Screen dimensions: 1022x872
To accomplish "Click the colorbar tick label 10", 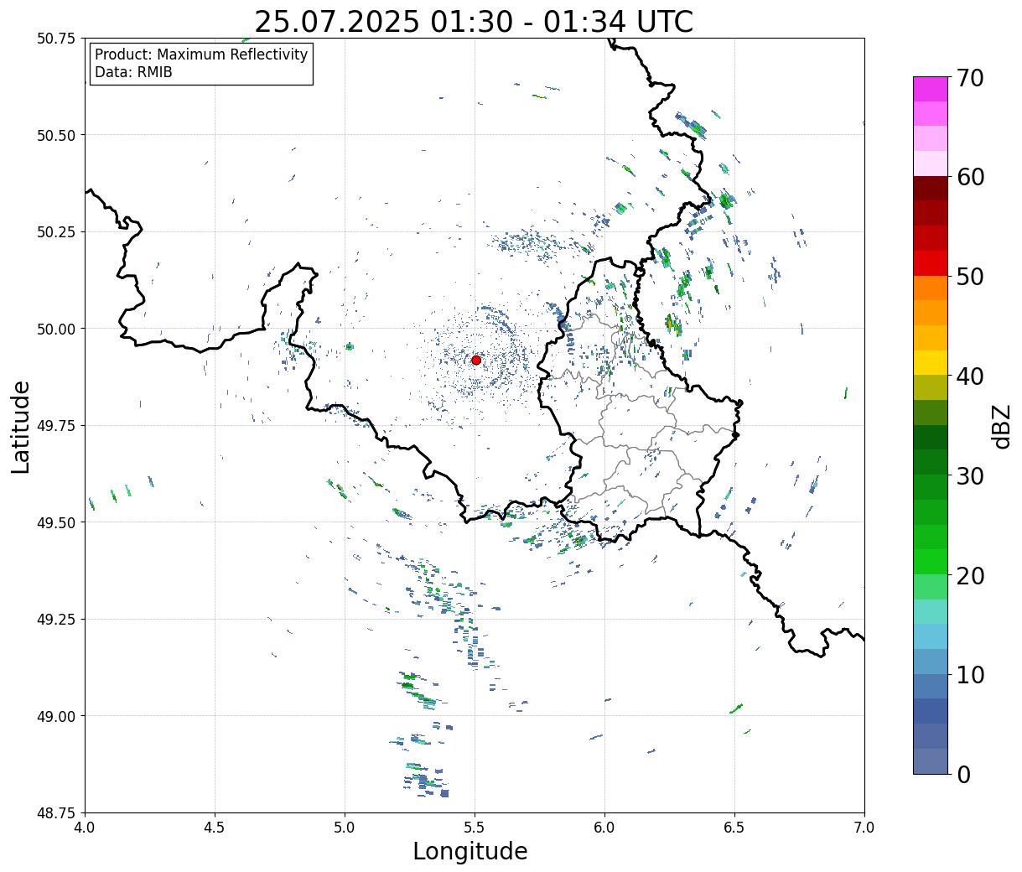I will pos(970,675).
